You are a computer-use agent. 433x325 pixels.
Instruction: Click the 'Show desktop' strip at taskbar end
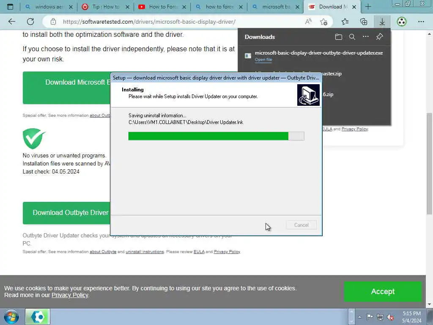pyautogui.click(x=430, y=317)
